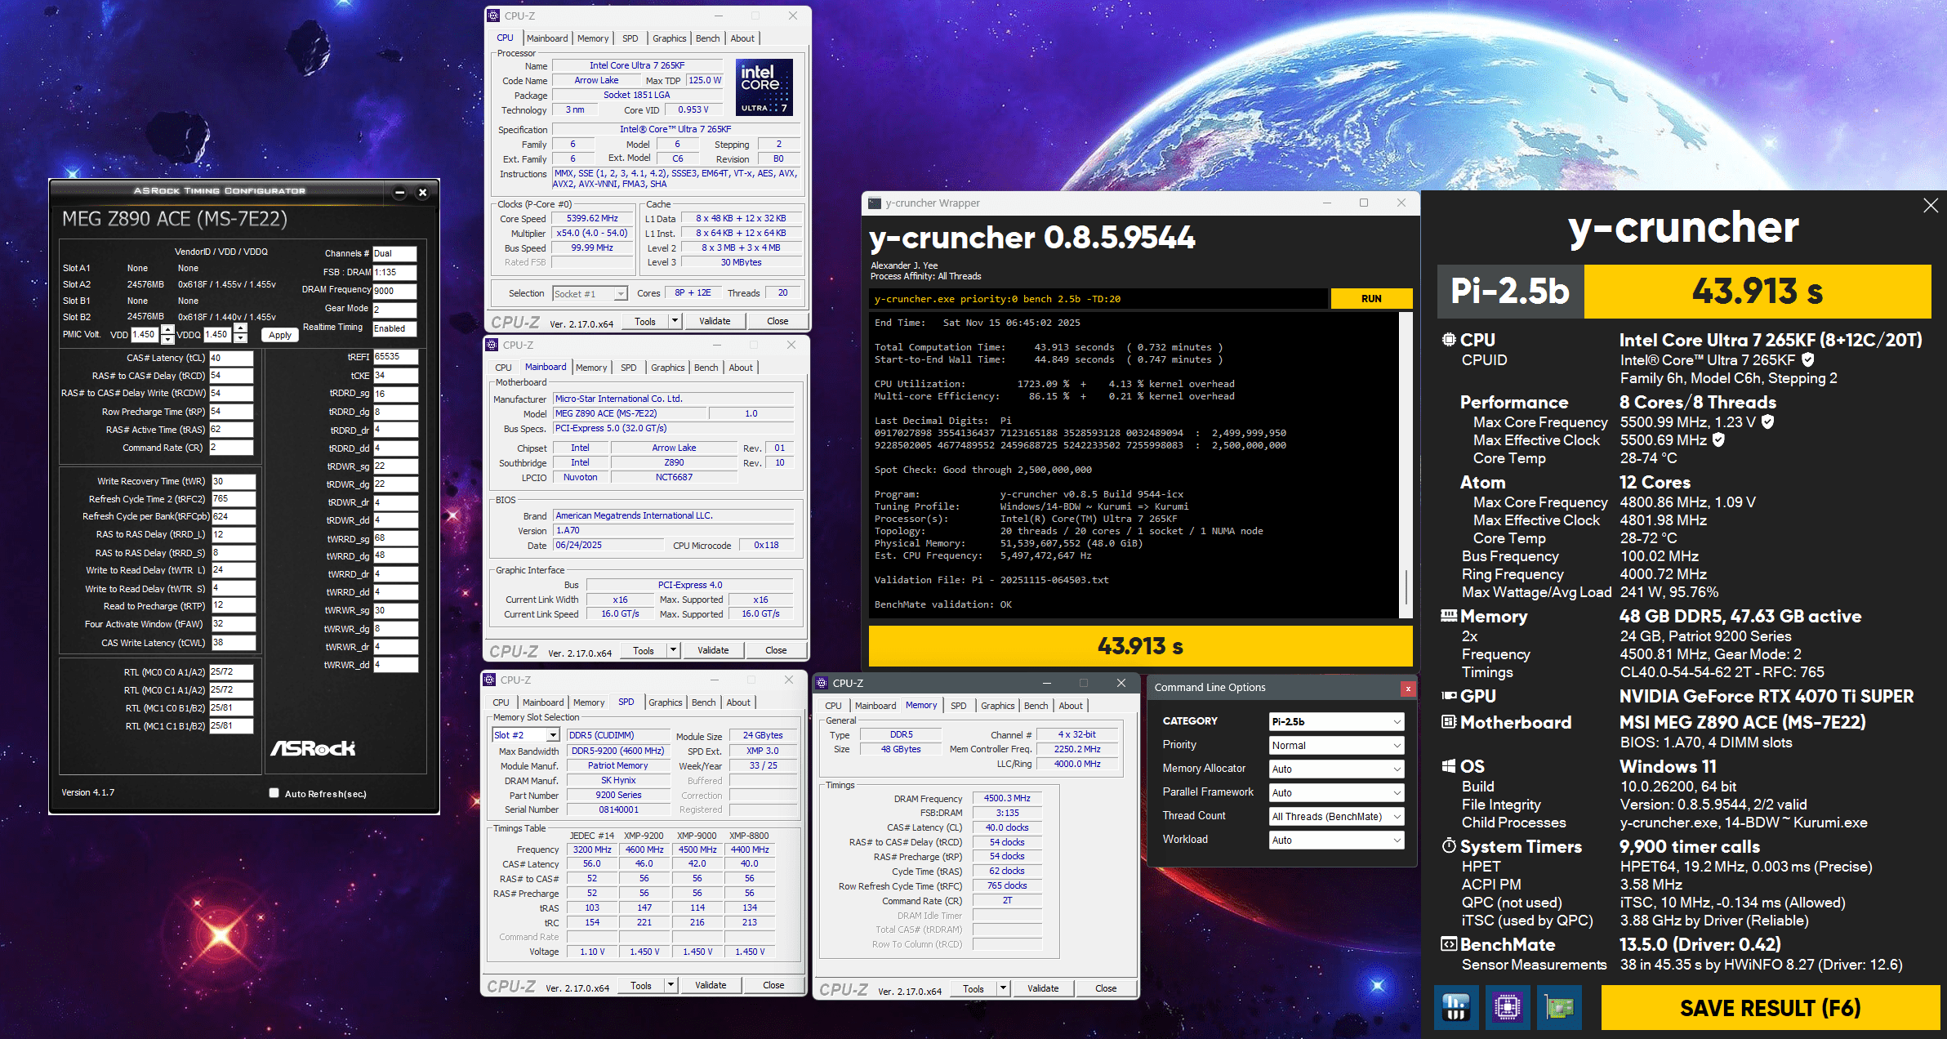Switch to Graphics tab in Memory CPU-Z window
This screenshot has width=1947, height=1039.
coord(997,706)
